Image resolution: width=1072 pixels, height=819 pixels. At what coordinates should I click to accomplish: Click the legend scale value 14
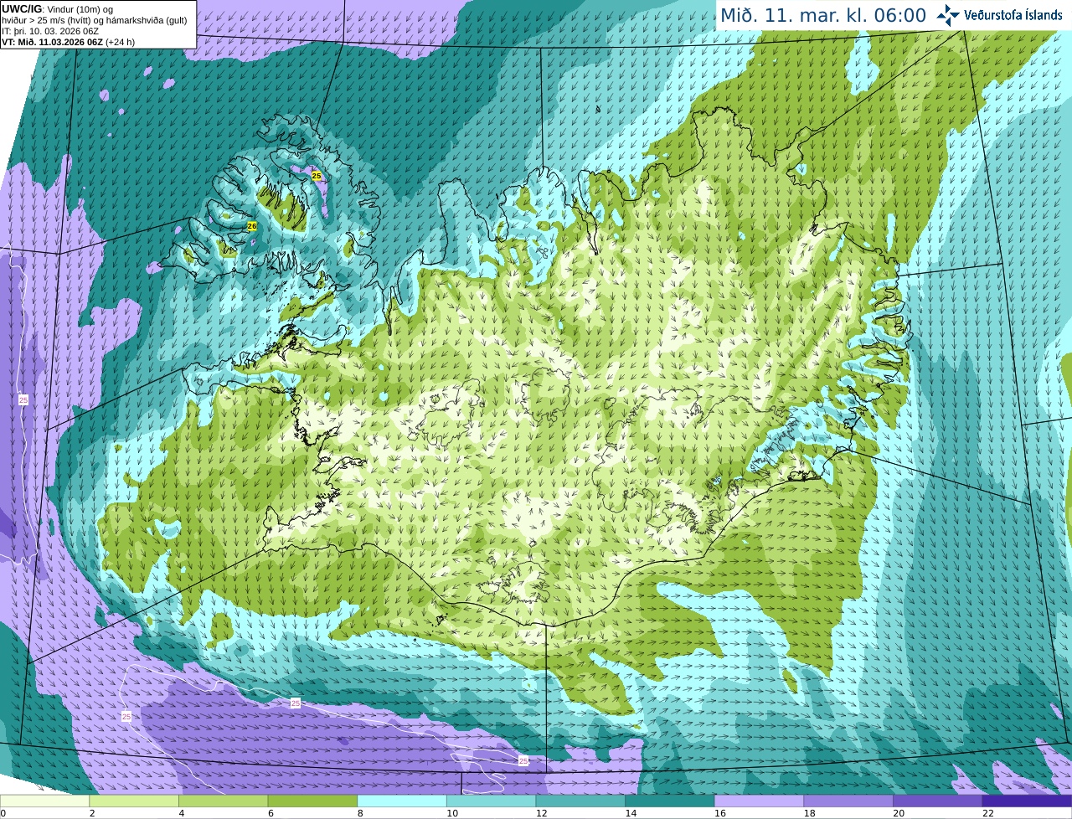[x=631, y=813]
